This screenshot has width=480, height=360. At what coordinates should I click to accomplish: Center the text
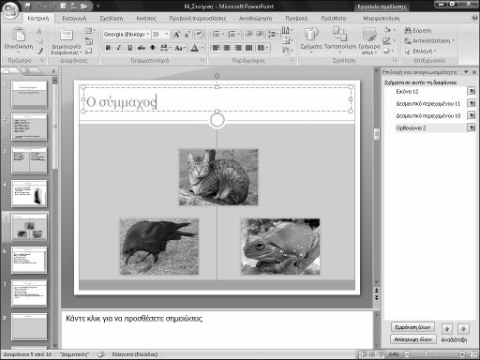coord(227,48)
